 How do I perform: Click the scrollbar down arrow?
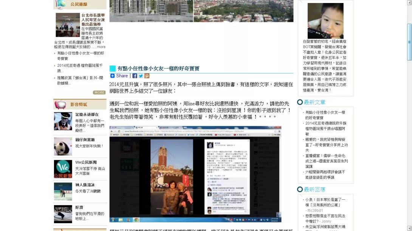[x=409, y=228]
